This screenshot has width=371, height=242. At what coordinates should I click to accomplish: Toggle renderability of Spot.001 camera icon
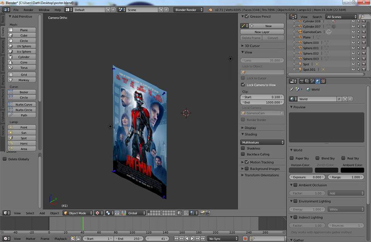point(364,69)
